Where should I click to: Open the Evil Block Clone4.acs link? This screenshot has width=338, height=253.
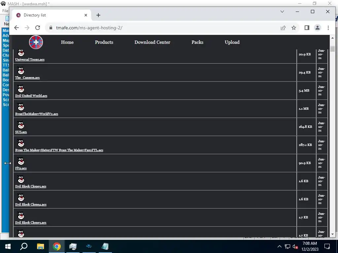(31, 204)
